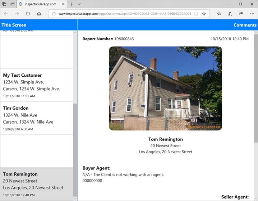258x201 pixels.
Task: Click the Add notes pen icon
Action: pos(230,14)
